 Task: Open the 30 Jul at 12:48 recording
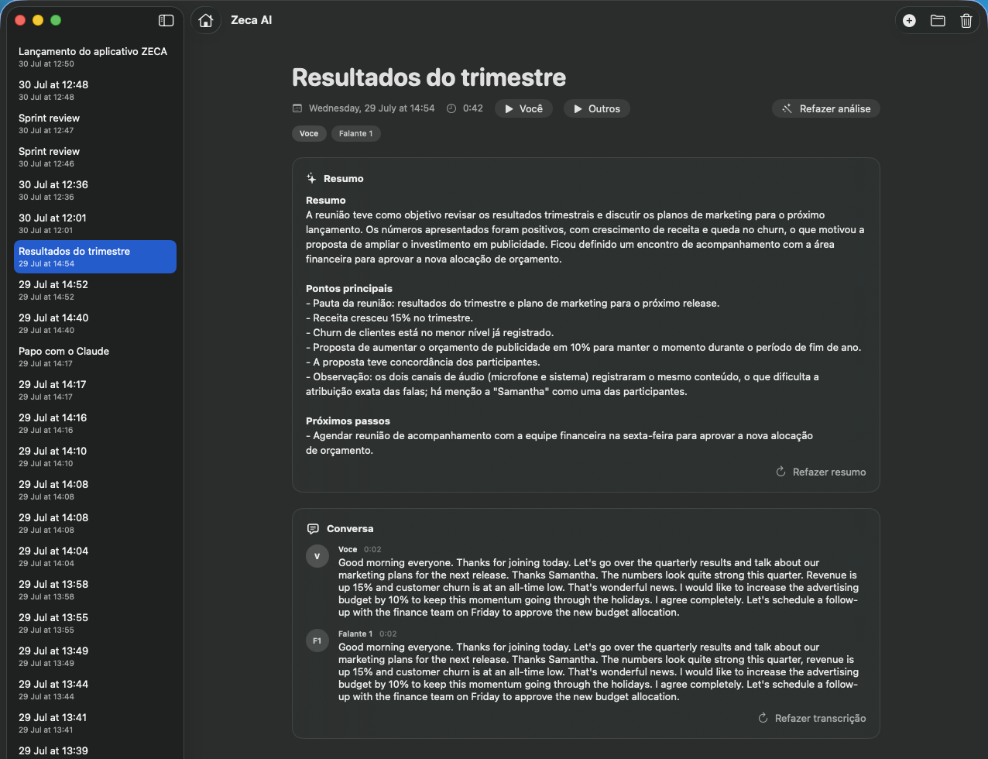pos(95,90)
